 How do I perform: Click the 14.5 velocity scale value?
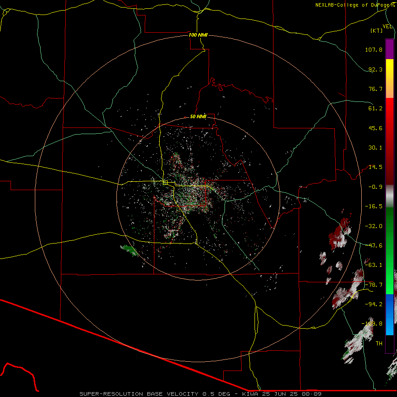[x=375, y=167]
